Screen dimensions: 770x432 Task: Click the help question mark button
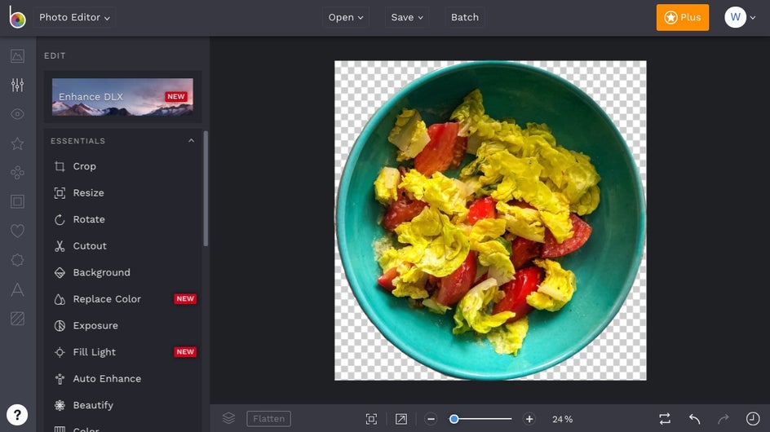pos(17,415)
